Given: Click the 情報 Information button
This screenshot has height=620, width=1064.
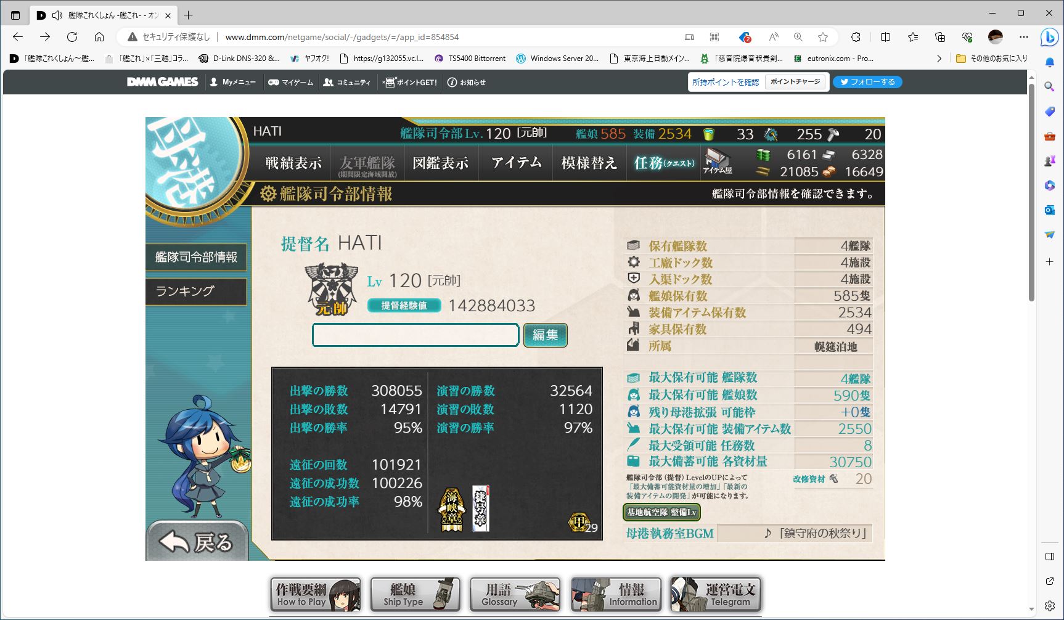Looking at the screenshot, I should 616,595.
